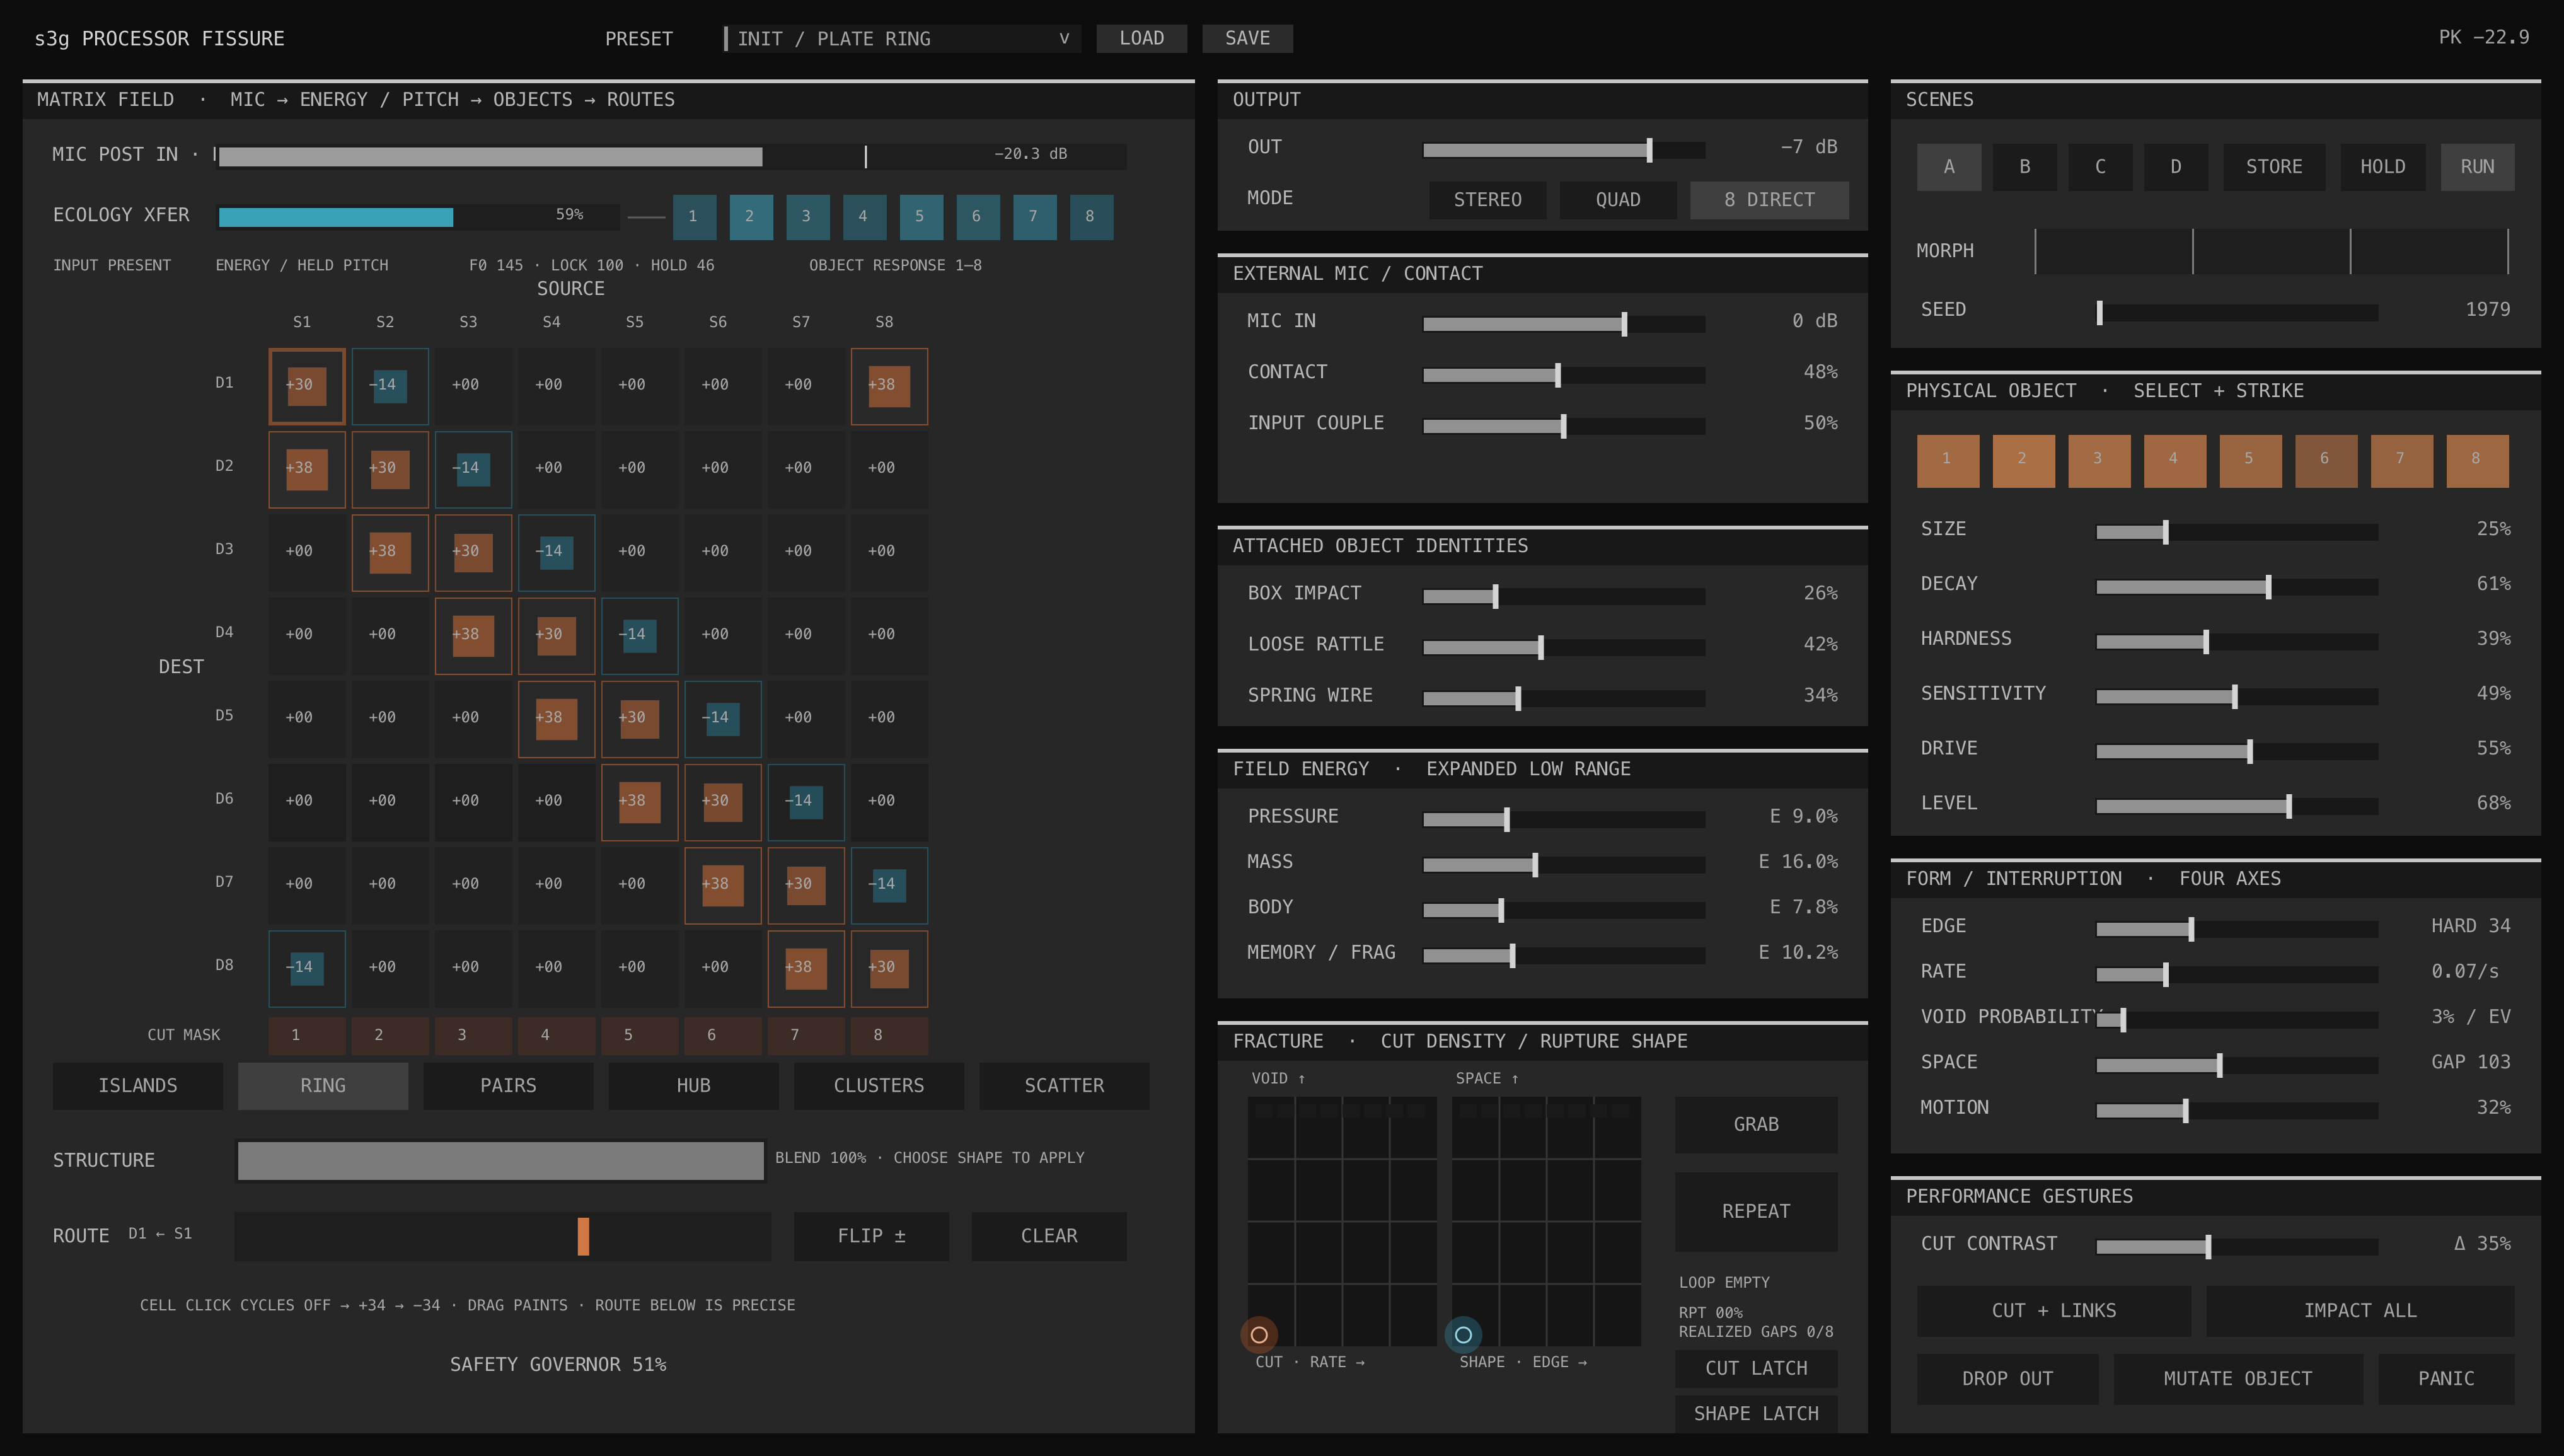Click the blue SHAPE EDGE puck in SPACE grid

(x=1463, y=1335)
